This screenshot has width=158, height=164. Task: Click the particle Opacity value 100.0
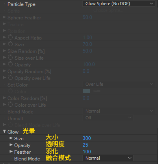coord(89,64)
